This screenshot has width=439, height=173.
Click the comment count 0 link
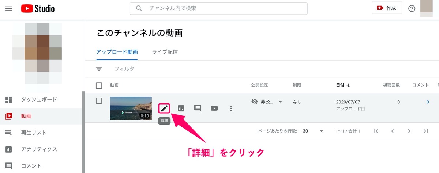[428, 102]
